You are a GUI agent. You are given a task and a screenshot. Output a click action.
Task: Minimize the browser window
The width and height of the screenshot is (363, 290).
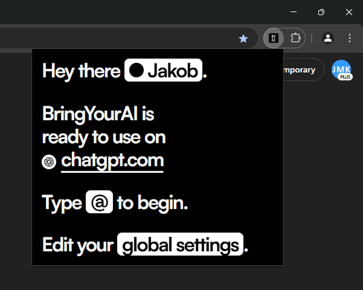tap(294, 12)
